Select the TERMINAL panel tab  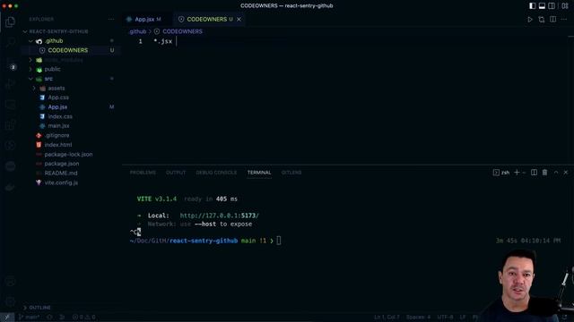point(259,173)
